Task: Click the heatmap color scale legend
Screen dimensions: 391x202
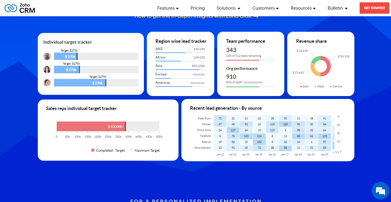Action: (x=333, y=133)
